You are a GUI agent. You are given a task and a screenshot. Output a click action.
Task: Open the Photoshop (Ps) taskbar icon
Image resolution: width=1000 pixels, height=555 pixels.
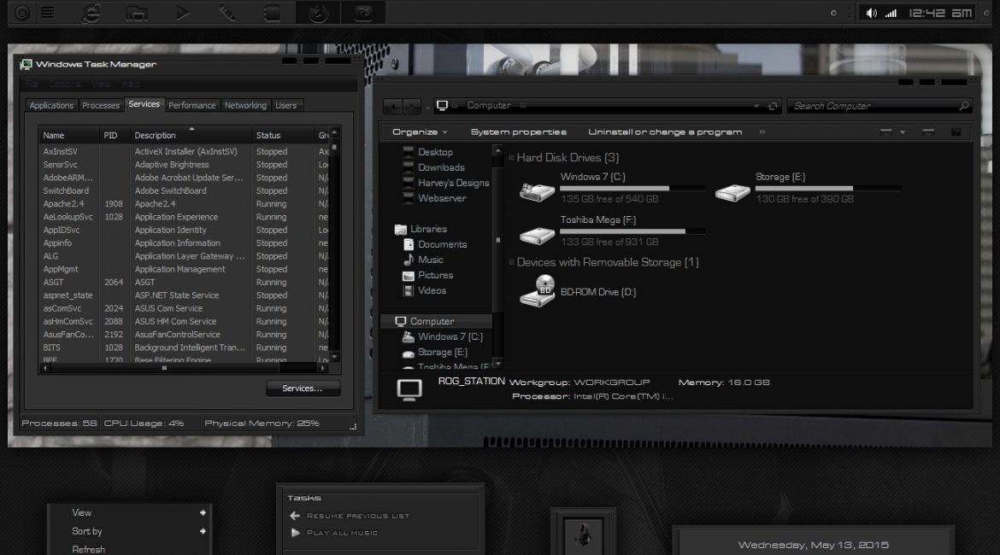(x=363, y=13)
